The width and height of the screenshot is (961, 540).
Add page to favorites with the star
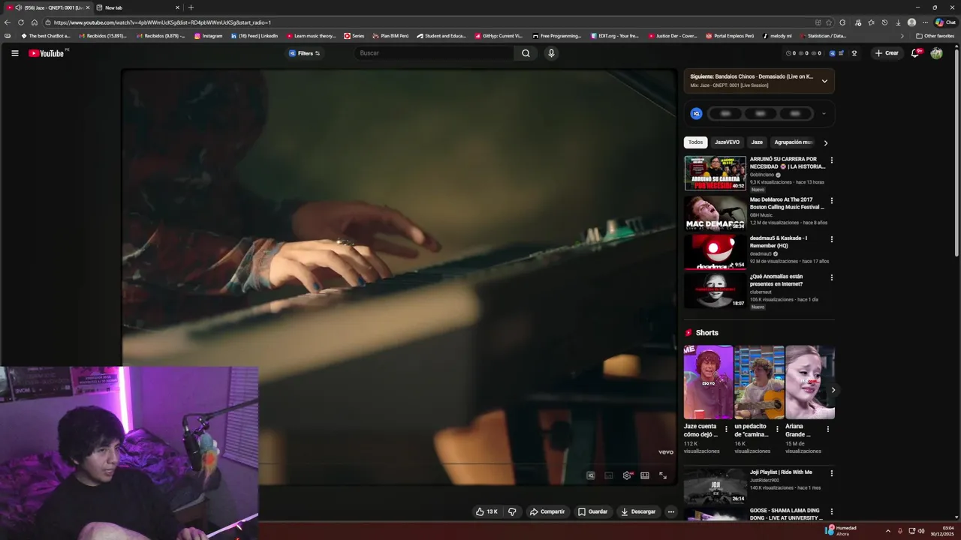pyautogui.click(x=829, y=22)
